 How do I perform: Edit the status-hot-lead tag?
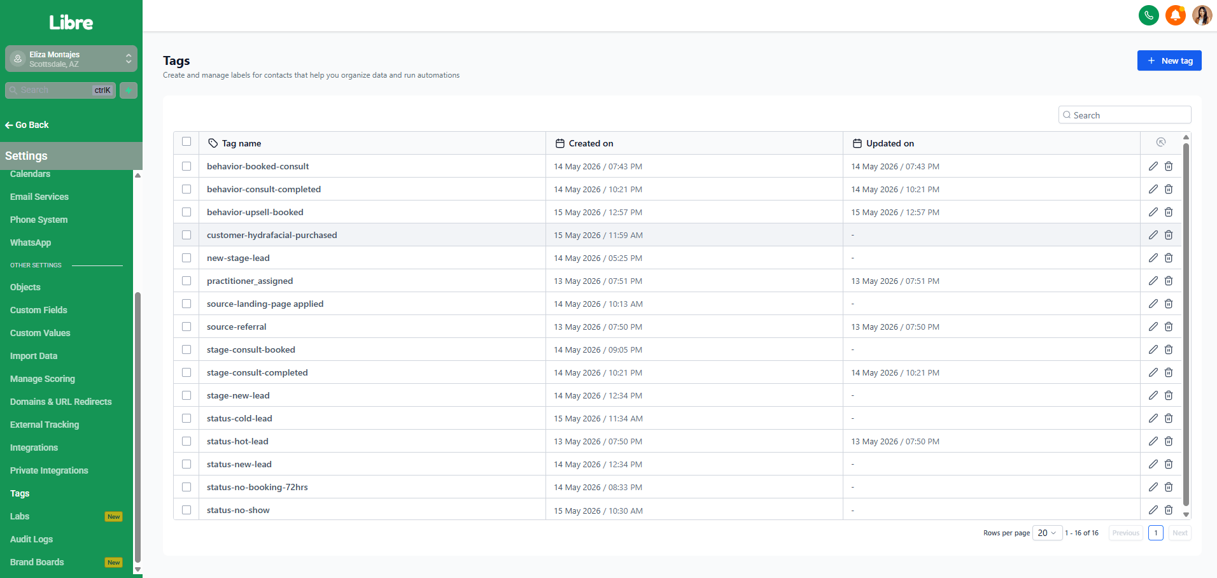coord(1153,441)
